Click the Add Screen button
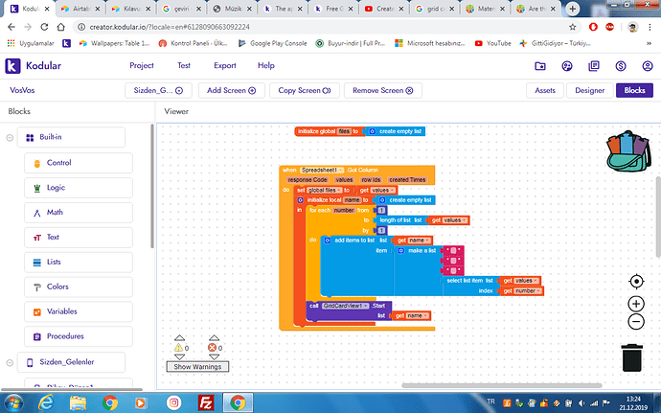The image size is (661, 413). pyautogui.click(x=229, y=90)
